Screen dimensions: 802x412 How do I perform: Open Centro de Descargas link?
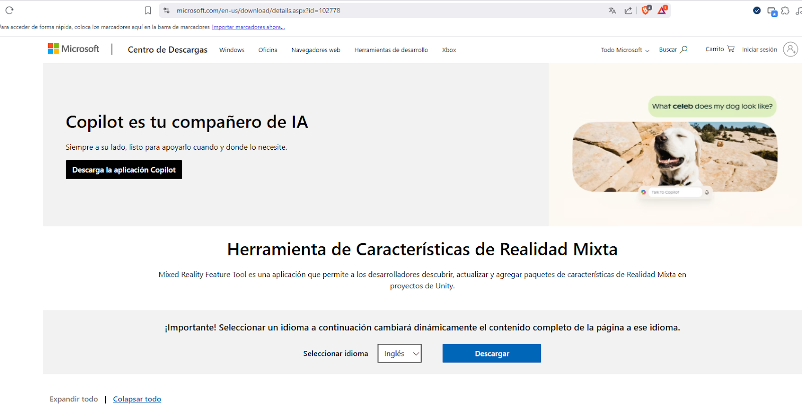pos(167,50)
